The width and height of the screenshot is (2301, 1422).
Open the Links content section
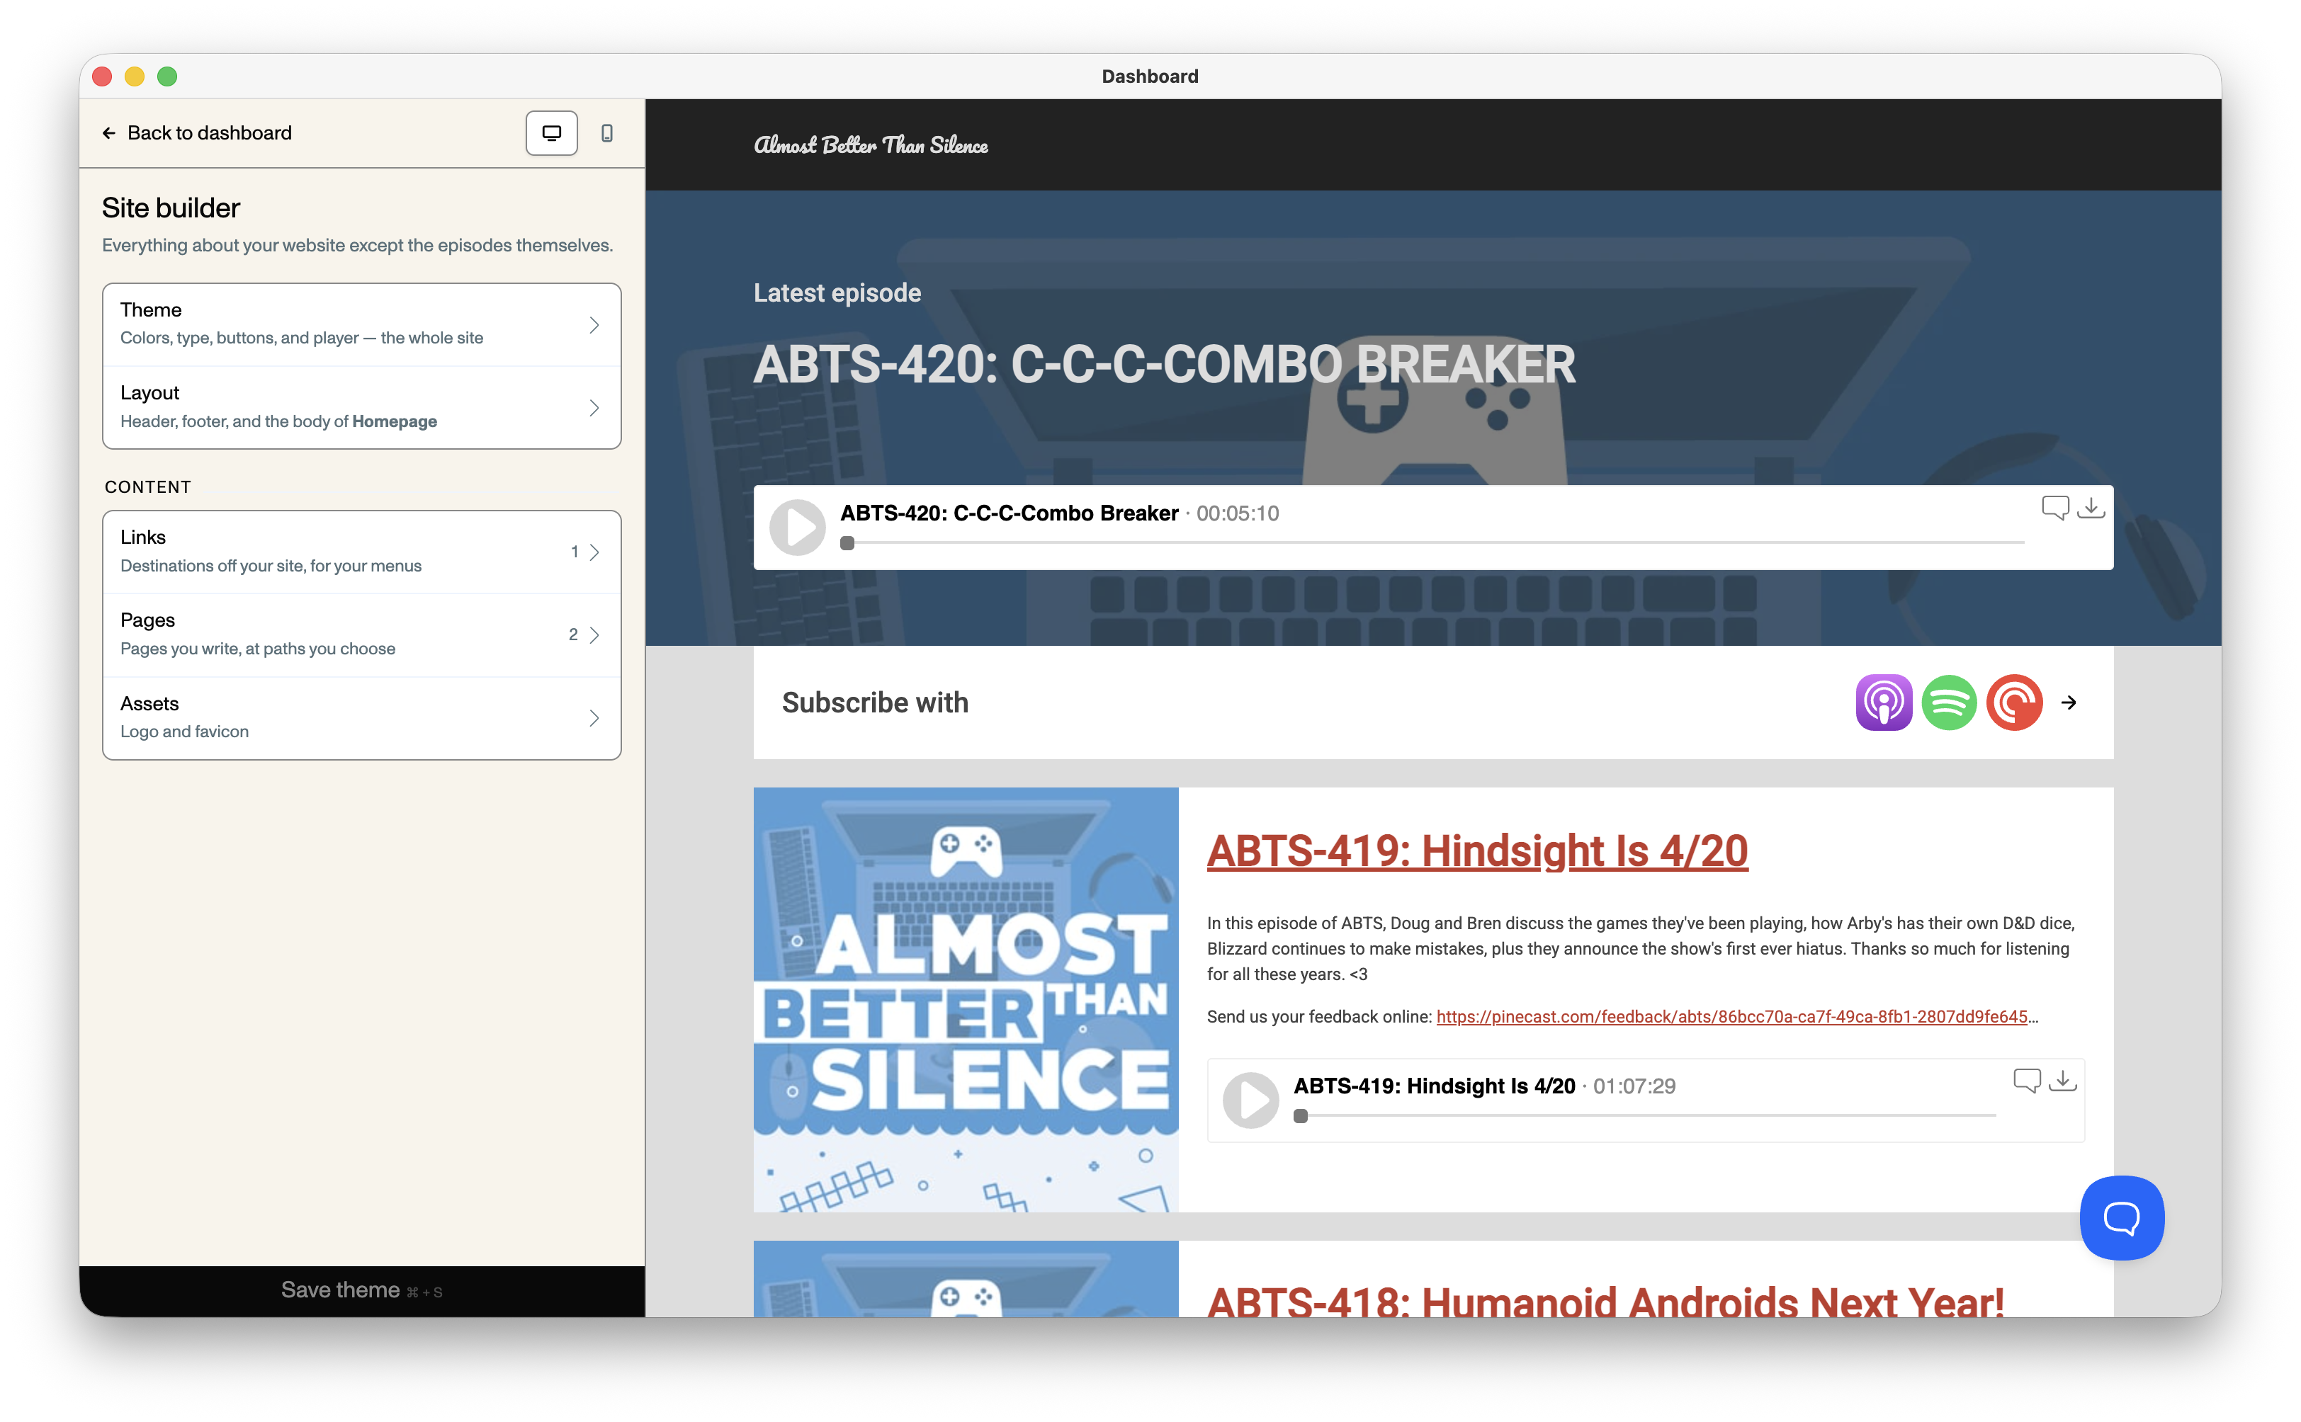(x=361, y=551)
